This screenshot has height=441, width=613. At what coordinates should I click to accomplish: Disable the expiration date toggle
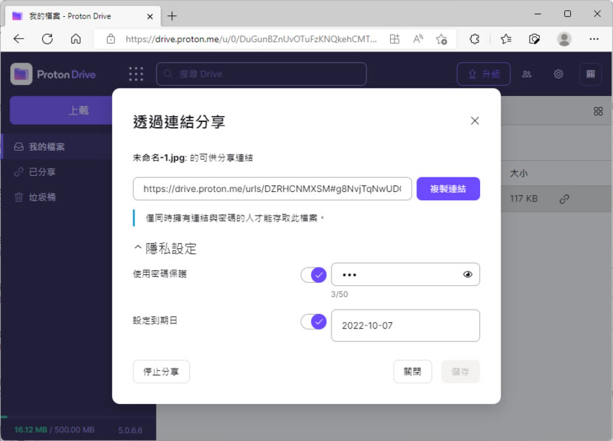313,322
